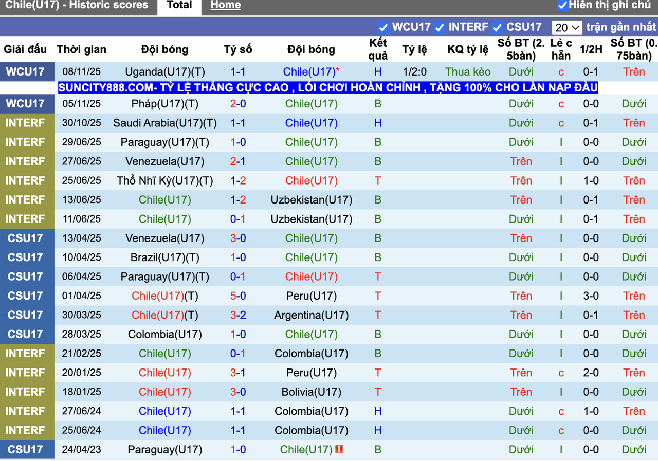Toggle the Hiển thị ghi chú checkbox
658x461 pixels.
[x=563, y=6]
